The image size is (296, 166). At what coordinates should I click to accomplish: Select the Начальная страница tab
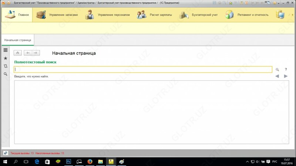[17, 40]
